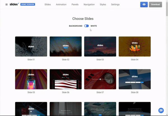The height and width of the screenshot is (116, 168).
Task: Select the Slide 02 thumbnail
Action: [66, 46]
